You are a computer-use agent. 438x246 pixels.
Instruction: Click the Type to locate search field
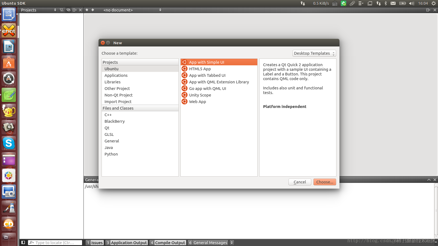tap(55, 242)
